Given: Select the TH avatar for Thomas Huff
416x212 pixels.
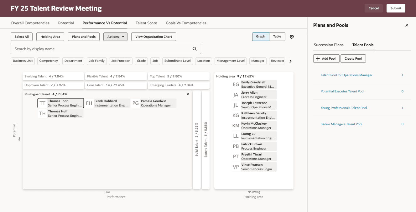Looking at the screenshot, I should pos(43,113).
